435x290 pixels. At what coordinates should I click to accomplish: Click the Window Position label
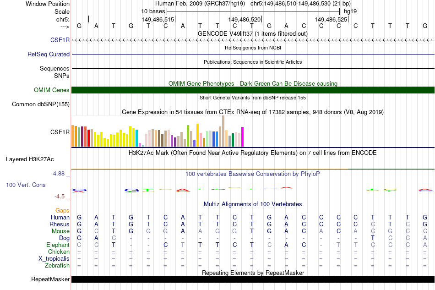click(48, 4)
